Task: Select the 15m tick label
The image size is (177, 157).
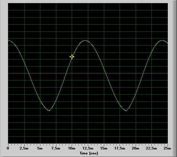Action: pos(104,148)
